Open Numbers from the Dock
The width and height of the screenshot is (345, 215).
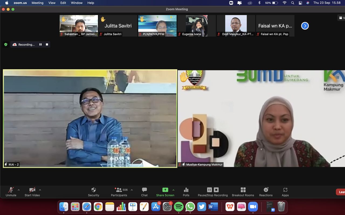[x=121, y=207]
